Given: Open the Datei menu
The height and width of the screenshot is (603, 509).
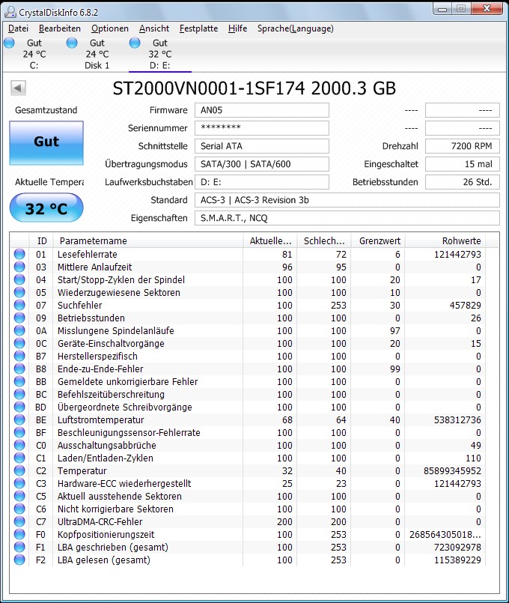Looking at the screenshot, I should (x=19, y=28).
